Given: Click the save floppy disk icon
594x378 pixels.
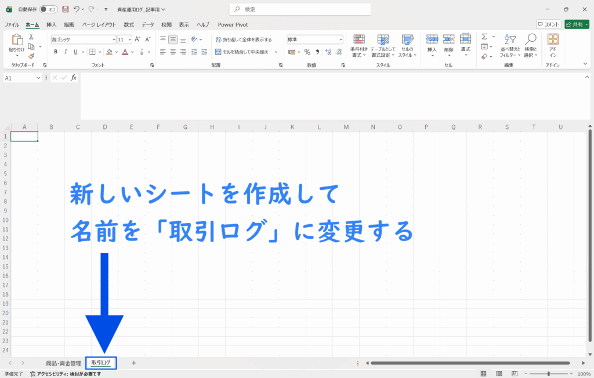Looking at the screenshot, I should (65, 9).
